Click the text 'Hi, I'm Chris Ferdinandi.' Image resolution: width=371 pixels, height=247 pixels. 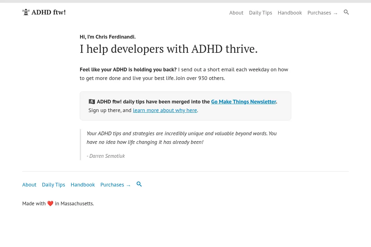pyautogui.click(x=108, y=37)
